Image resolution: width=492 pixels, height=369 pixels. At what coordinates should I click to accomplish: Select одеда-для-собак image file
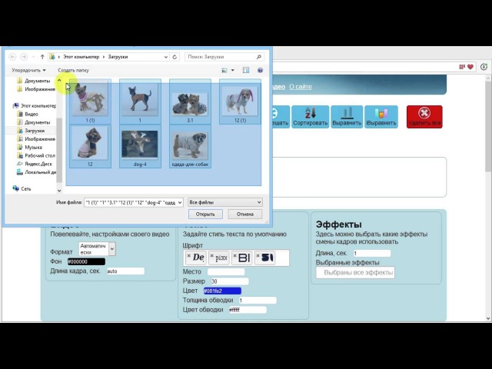coord(190,146)
